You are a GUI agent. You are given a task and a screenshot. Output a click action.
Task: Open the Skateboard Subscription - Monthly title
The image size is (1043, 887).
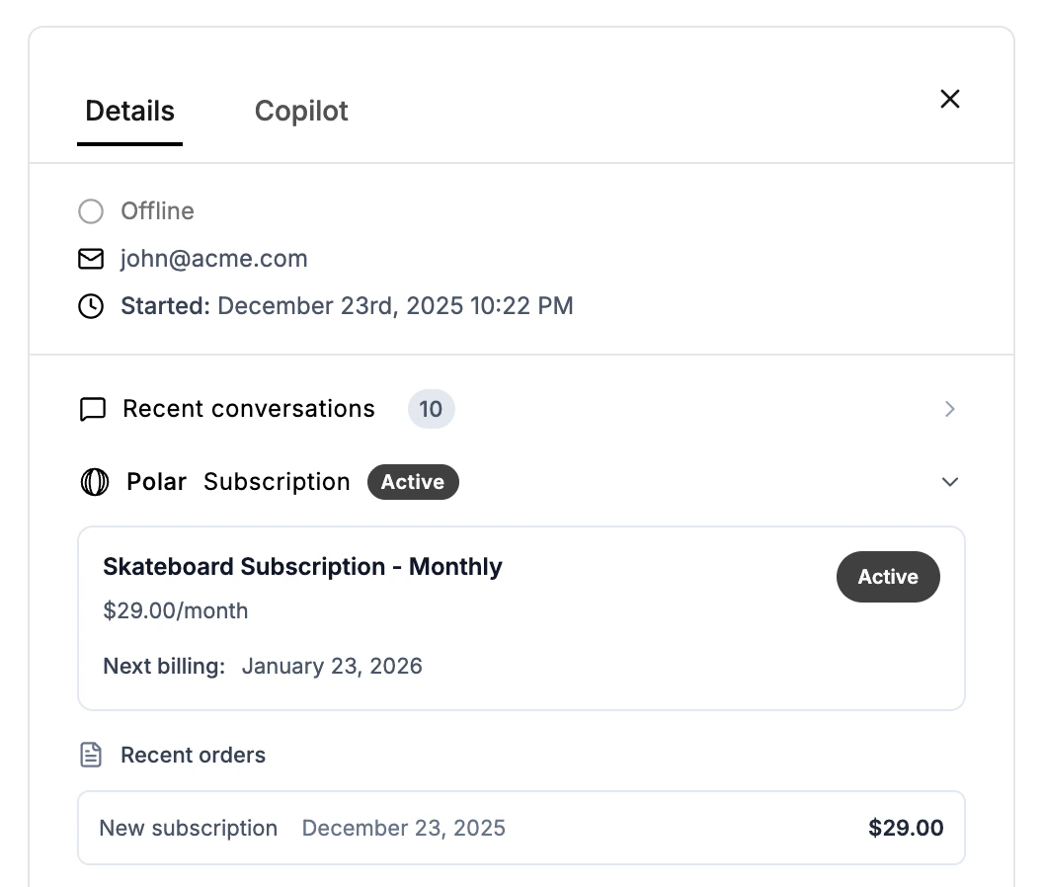pos(302,567)
